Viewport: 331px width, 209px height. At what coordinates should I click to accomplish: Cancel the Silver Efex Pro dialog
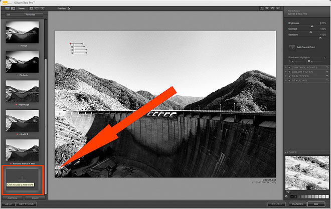pos(298,204)
